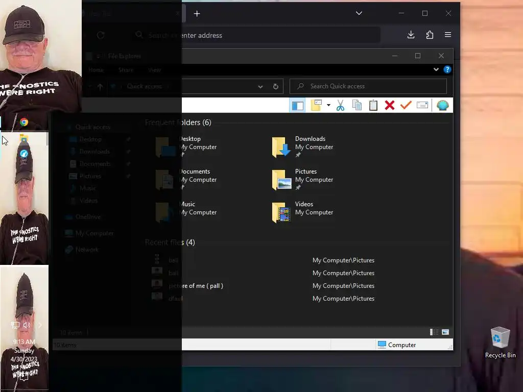Image resolution: width=523 pixels, height=392 pixels.
Task: Open the Videos frequent folder
Action: pyautogui.click(x=302, y=212)
